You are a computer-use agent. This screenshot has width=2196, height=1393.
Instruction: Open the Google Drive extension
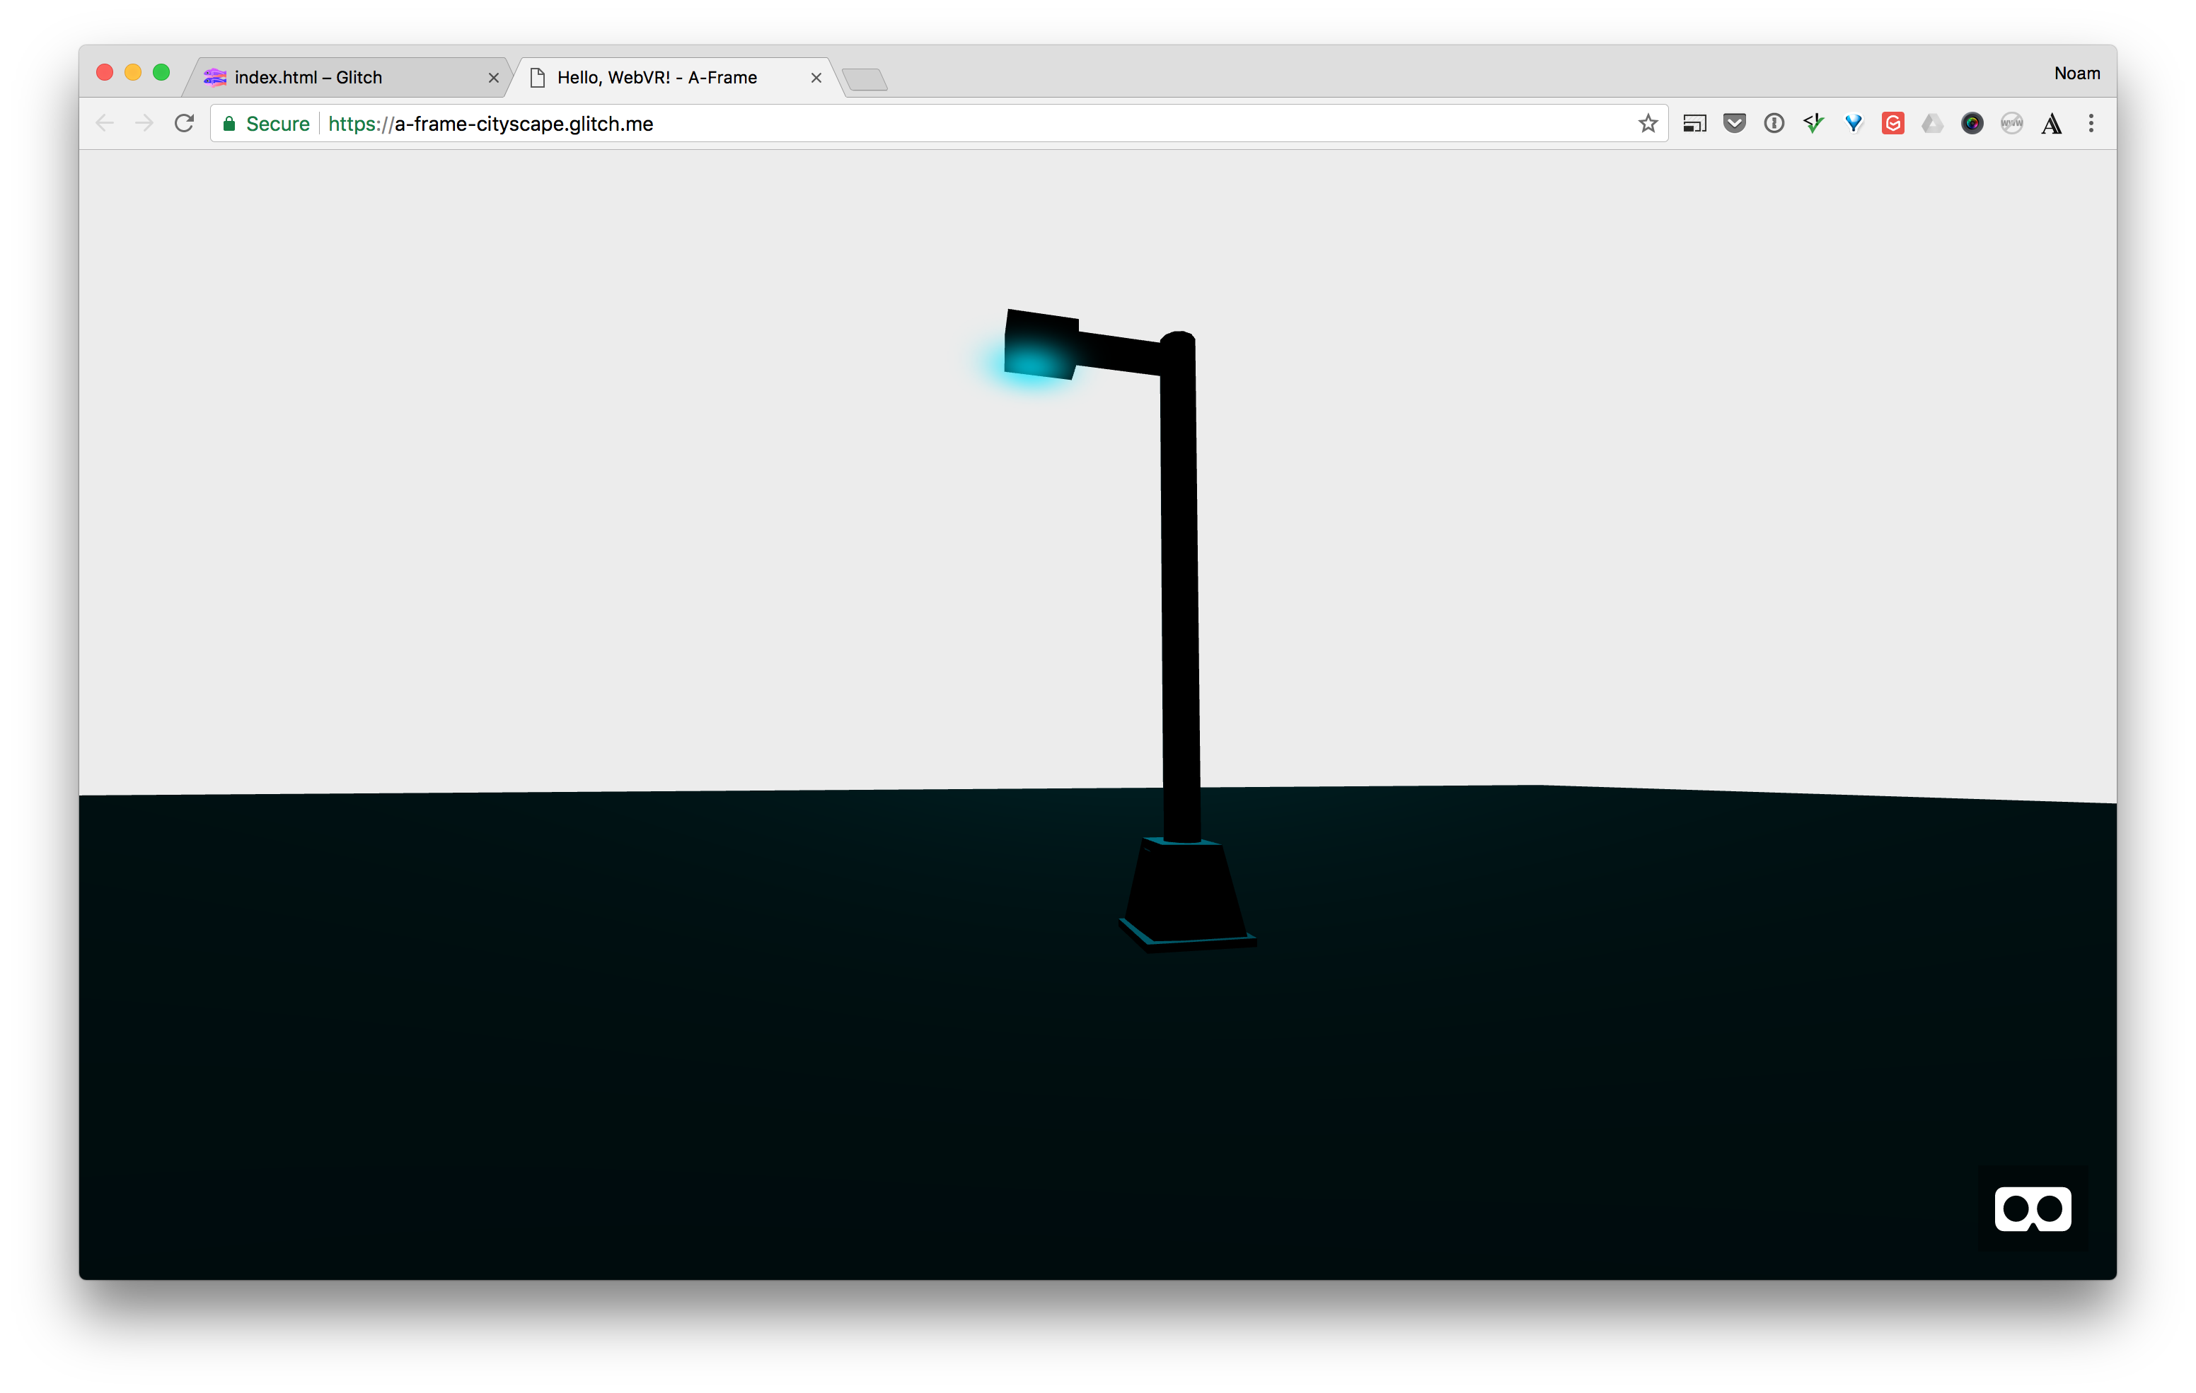(x=1932, y=123)
